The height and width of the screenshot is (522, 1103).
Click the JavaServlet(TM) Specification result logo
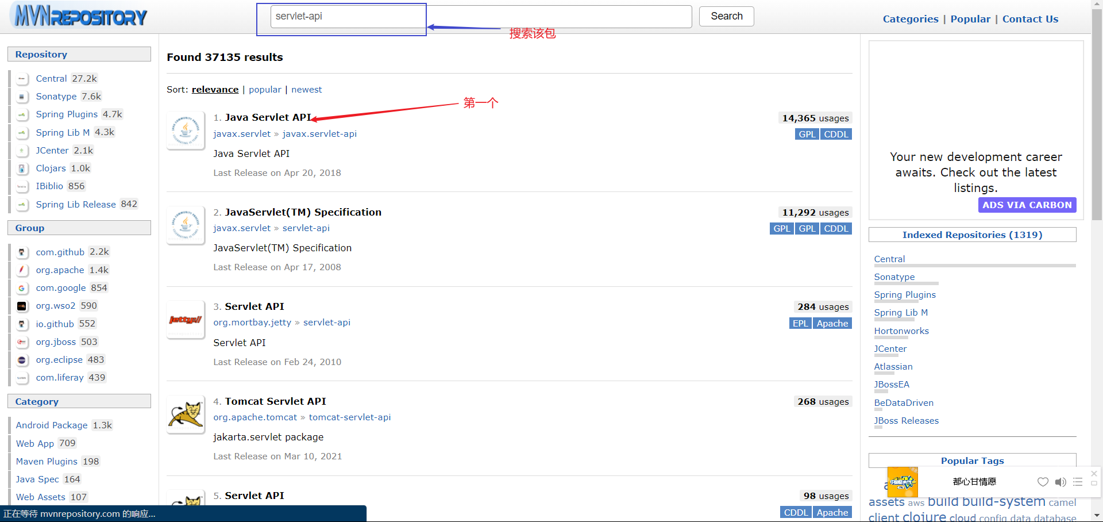(x=186, y=225)
